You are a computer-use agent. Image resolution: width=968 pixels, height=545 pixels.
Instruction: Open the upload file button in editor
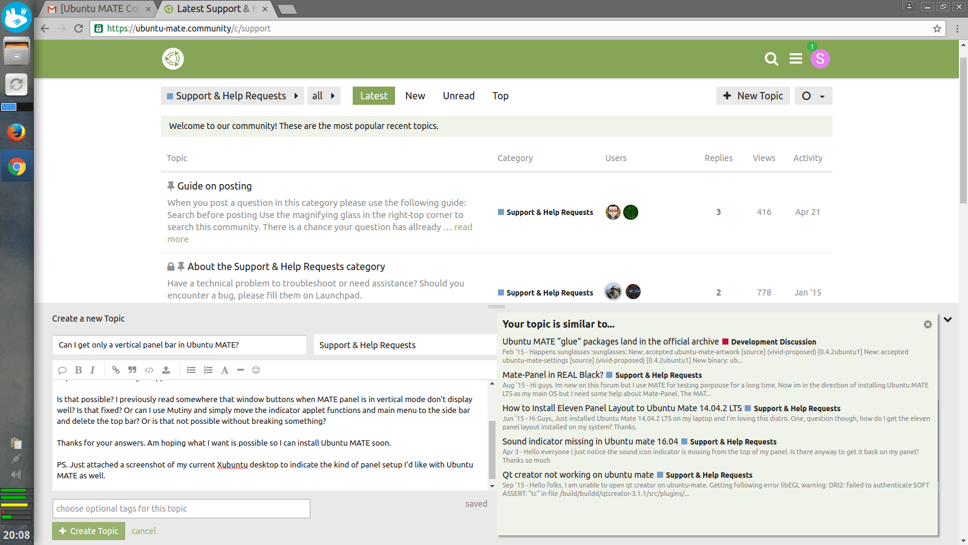[166, 370]
